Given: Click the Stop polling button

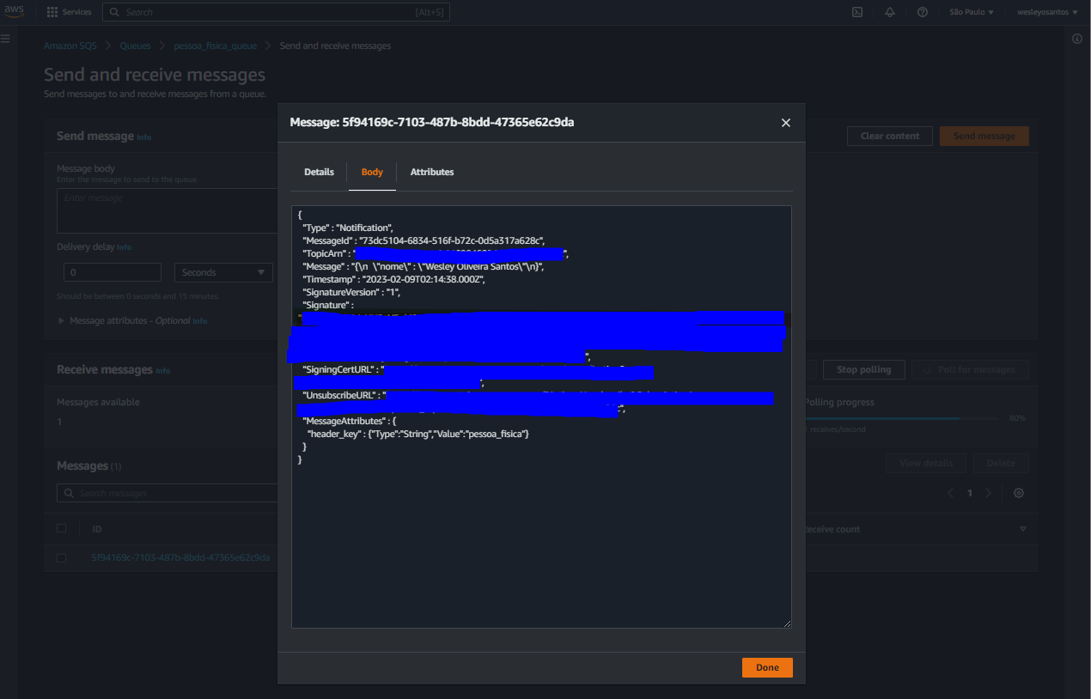Looking at the screenshot, I should point(863,369).
